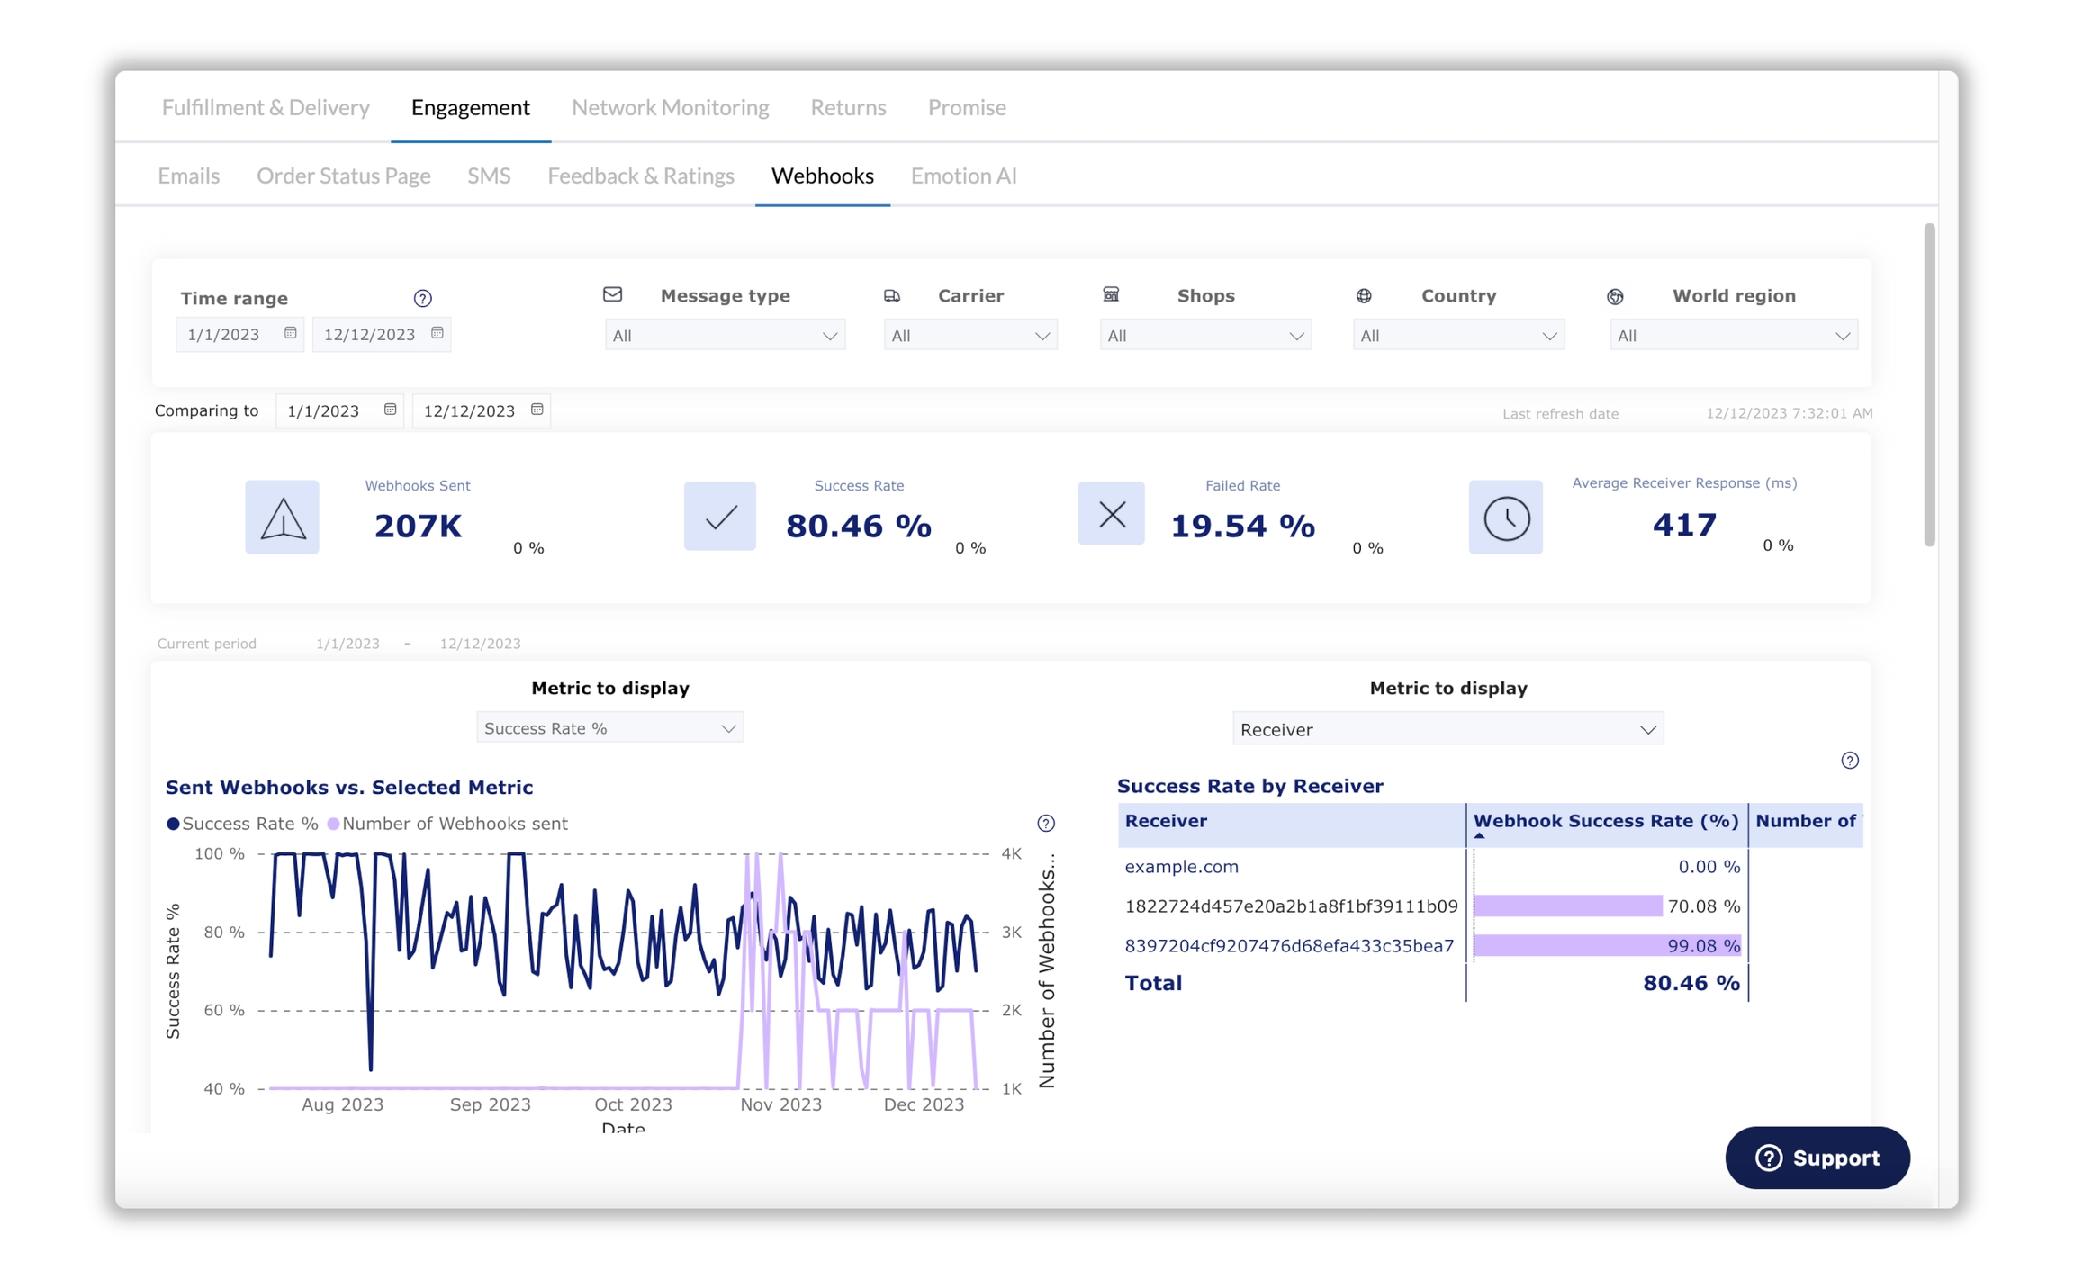The width and height of the screenshot is (2074, 1280).
Task: Expand the Carrier filter dropdown
Action: pos(969,336)
